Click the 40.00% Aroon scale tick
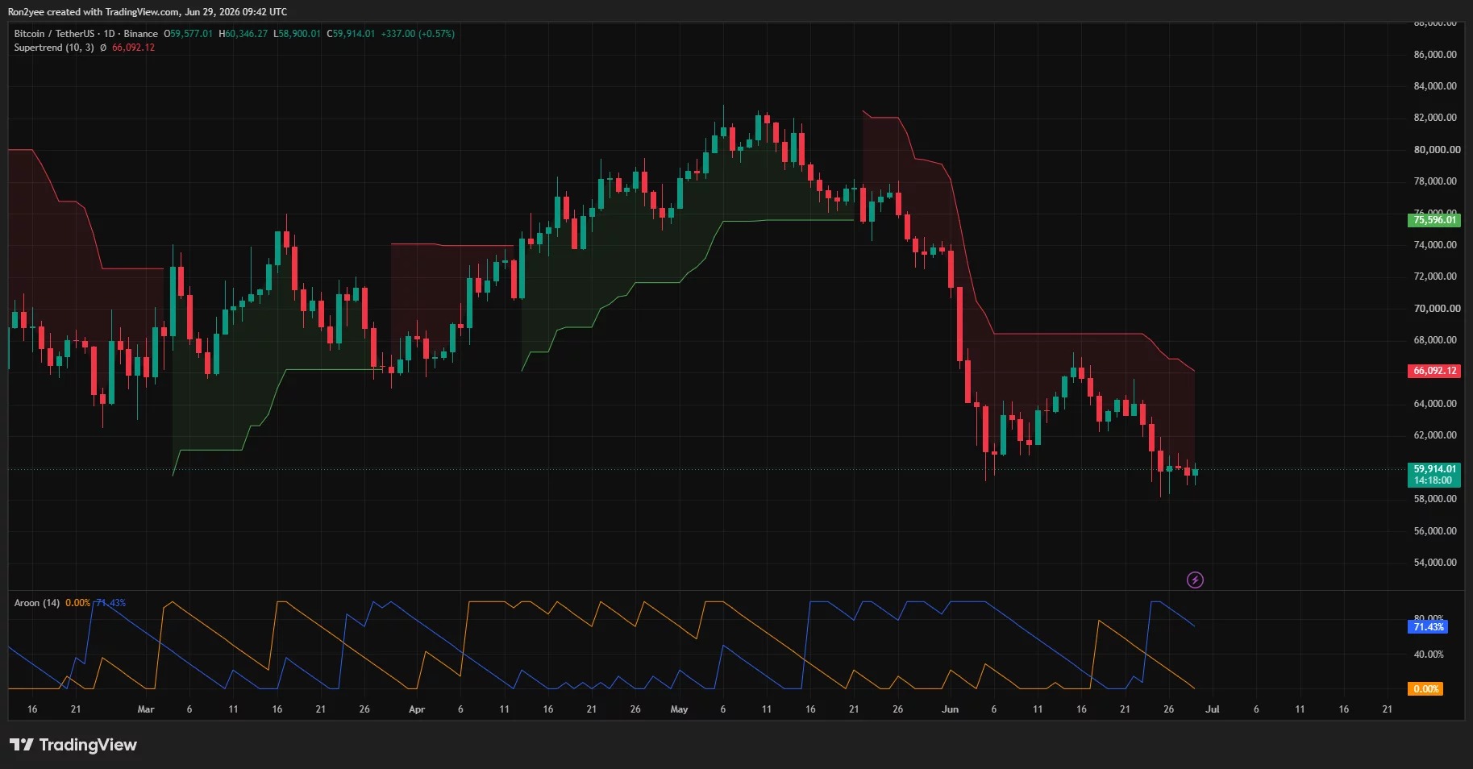Viewport: 1473px width, 769px height. [1429, 655]
